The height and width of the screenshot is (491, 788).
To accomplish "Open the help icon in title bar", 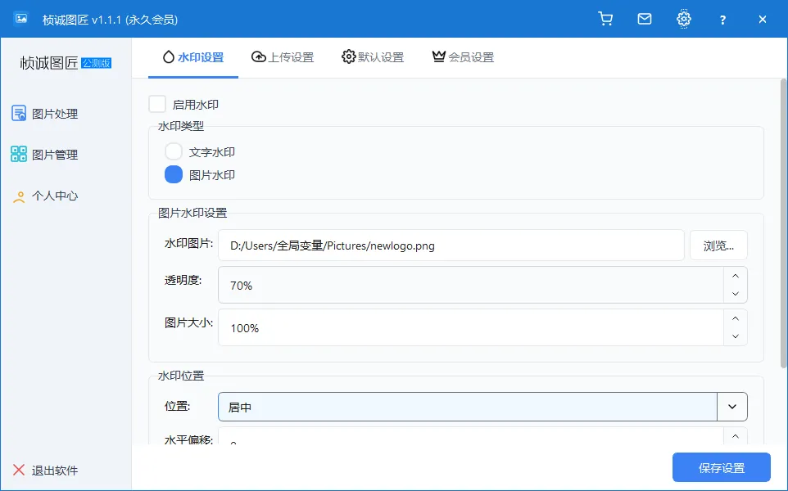I will (x=722, y=18).
